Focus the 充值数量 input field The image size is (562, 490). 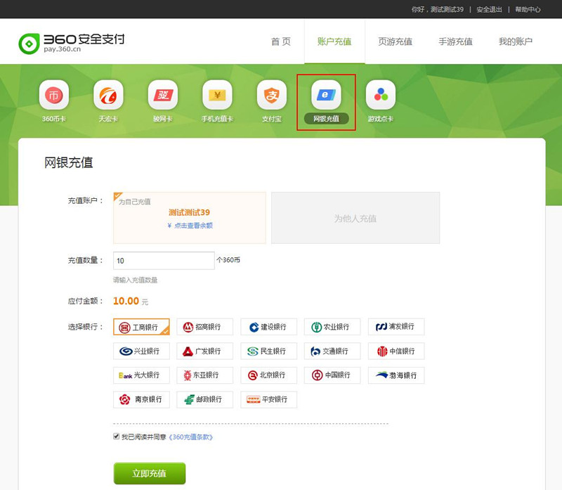point(164,260)
